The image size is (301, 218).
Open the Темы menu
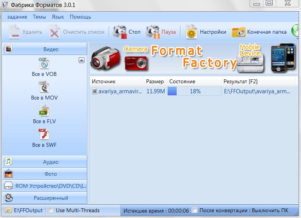[x=40, y=17]
